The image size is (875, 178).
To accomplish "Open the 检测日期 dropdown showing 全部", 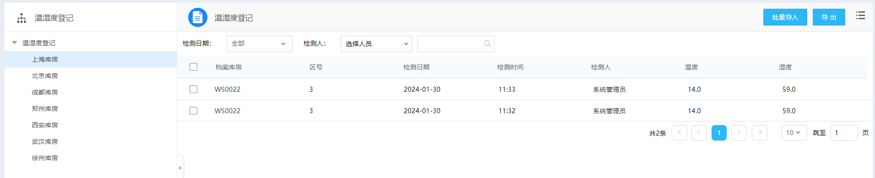I will [x=260, y=44].
